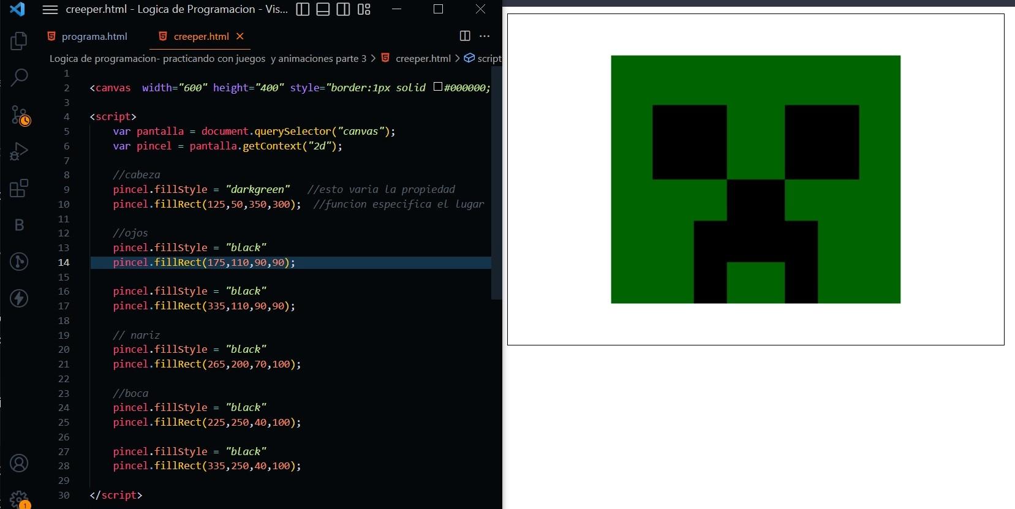The height and width of the screenshot is (509, 1015).
Task: Click the creeper's right eye on canvas
Action: point(821,142)
